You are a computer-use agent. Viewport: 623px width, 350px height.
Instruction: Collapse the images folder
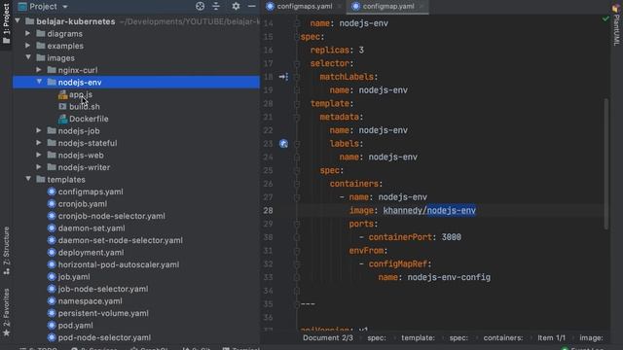pos(28,57)
